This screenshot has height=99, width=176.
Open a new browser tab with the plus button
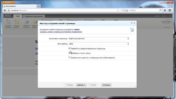[39, 6]
